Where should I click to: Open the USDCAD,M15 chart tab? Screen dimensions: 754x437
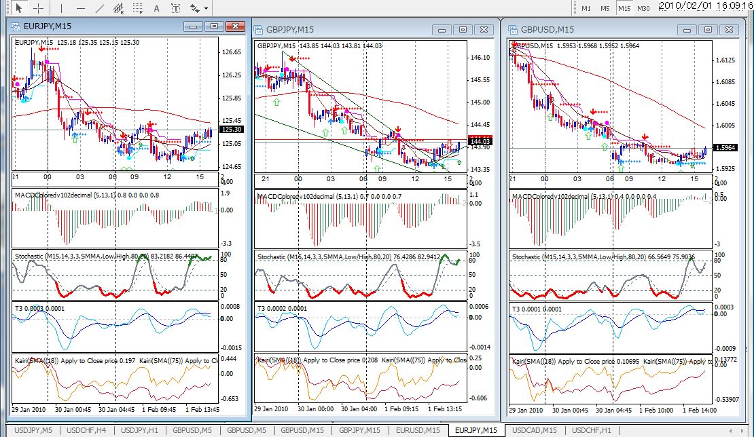[534, 430]
